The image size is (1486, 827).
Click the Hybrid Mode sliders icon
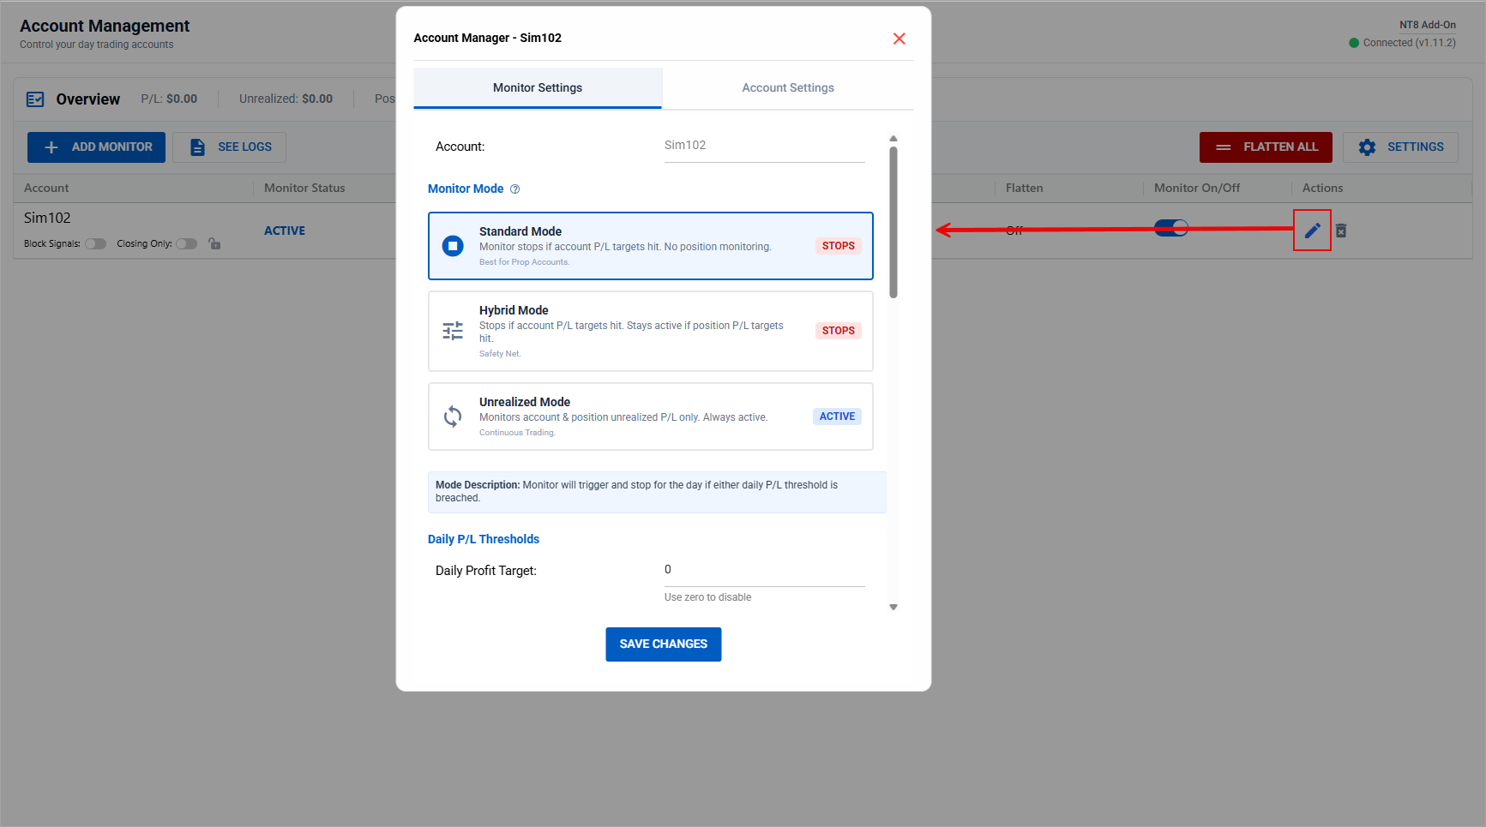click(x=453, y=331)
